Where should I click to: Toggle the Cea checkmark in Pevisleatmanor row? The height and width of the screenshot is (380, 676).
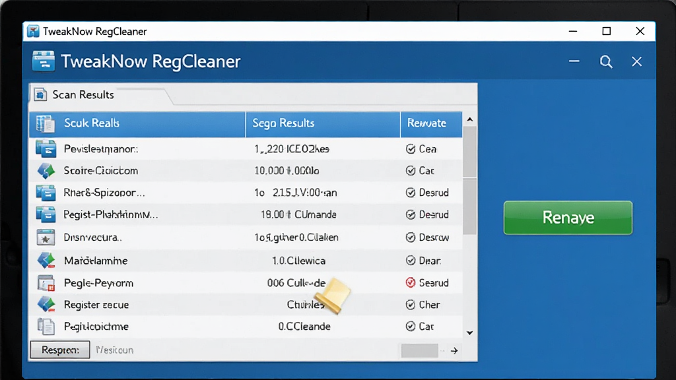coord(411,149)
